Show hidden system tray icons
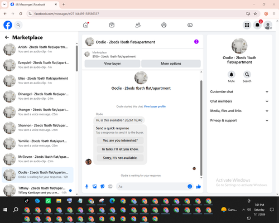Viewport: 279px width, 223px height. (x=243, y=210)
